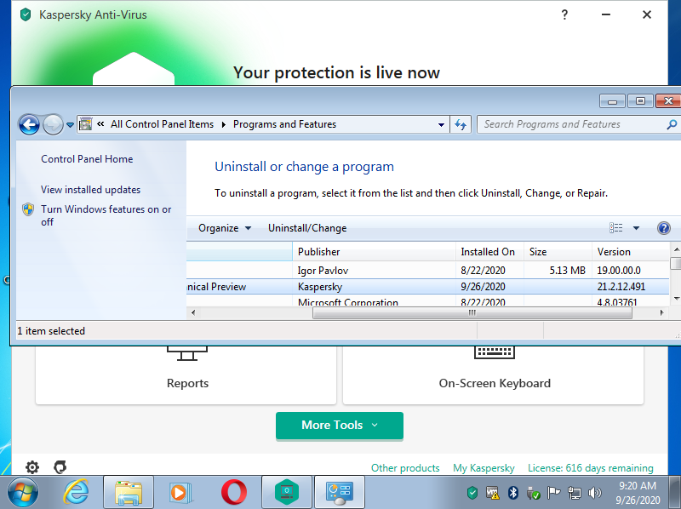Image resolution: width=681 pixels, height=509 pixels.
Task: Open Action Center flag icon
Action: [553, 493]
